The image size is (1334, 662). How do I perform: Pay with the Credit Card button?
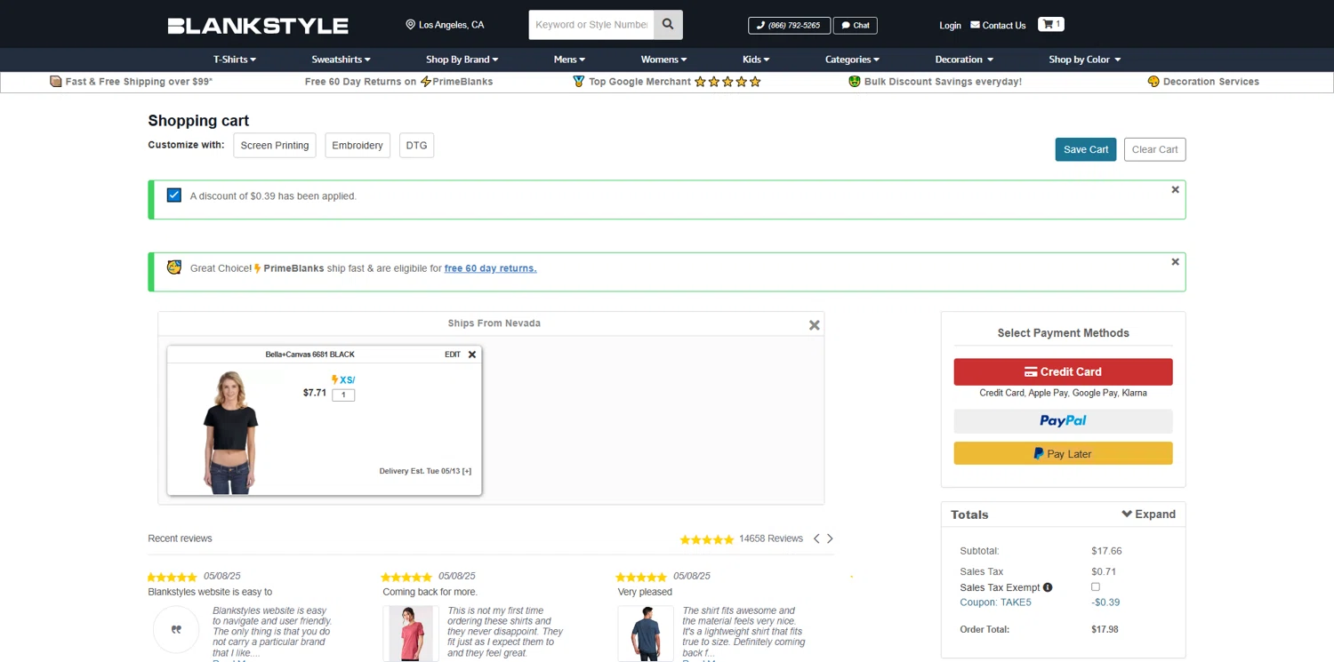point(1063,371)
